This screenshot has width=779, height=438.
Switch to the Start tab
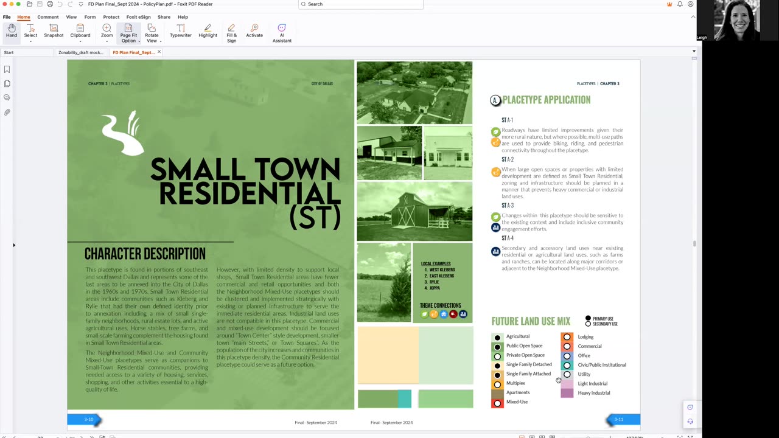27,52
